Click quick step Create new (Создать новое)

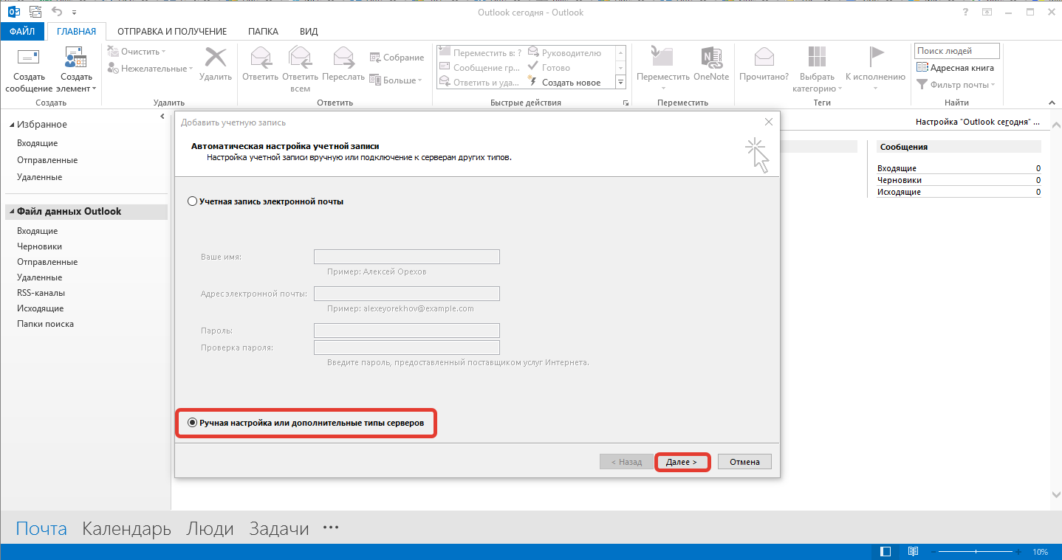pos(564,82)
